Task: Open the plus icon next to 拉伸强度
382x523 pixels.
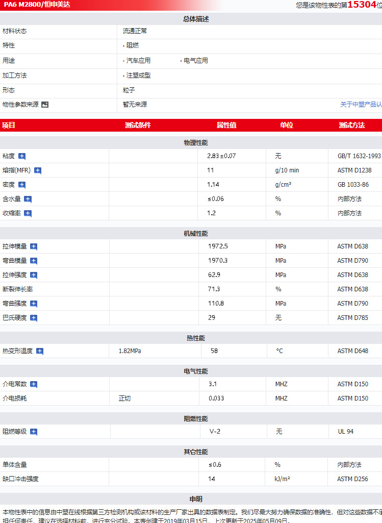Action: click(34, 275)
